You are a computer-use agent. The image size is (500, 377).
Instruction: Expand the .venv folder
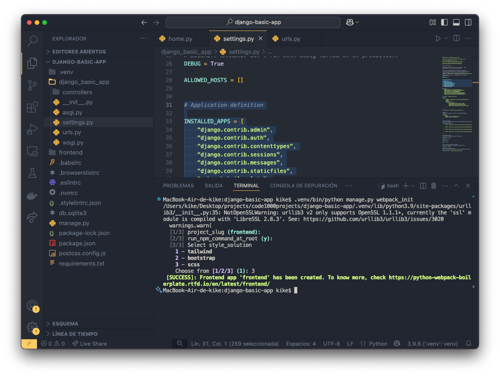(98, 72)
